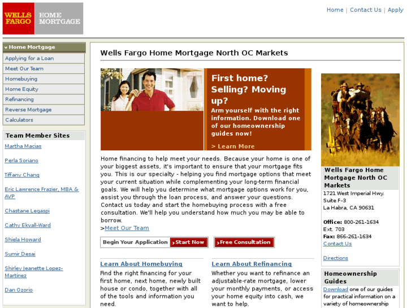
Task: Open Cathy Ekvall-Ward team site
Action: coord(28,225)
